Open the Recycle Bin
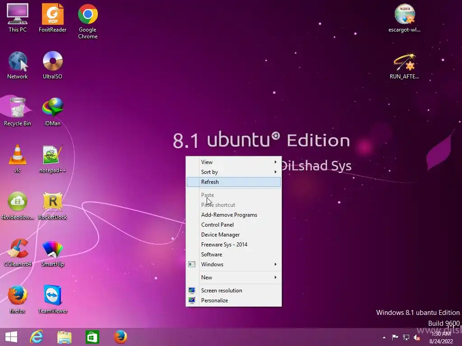The image size is (462, 346). click(x=18, y=112)
